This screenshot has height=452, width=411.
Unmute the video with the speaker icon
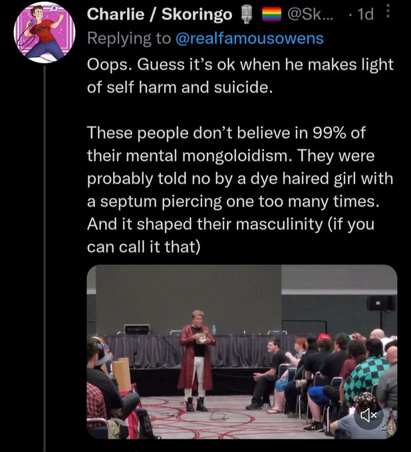(x=368, y=415)
